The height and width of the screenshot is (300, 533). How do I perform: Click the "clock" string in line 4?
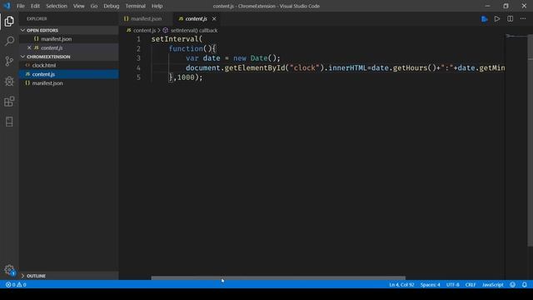tap(304, 67)
